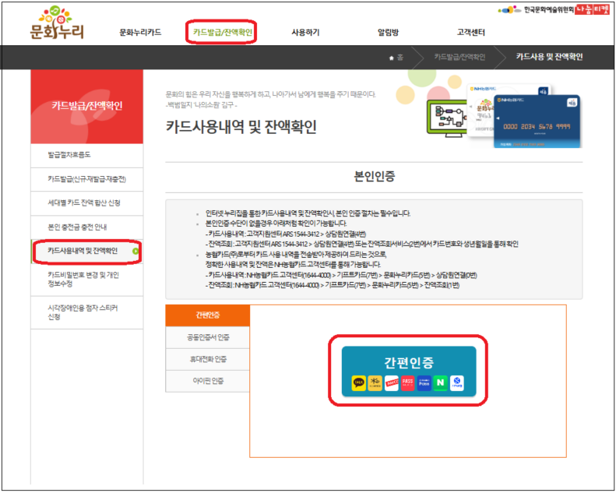Click the blue Samsung Pass icon
Viewport: 616px width, 493px height.
tap(424, 382)
